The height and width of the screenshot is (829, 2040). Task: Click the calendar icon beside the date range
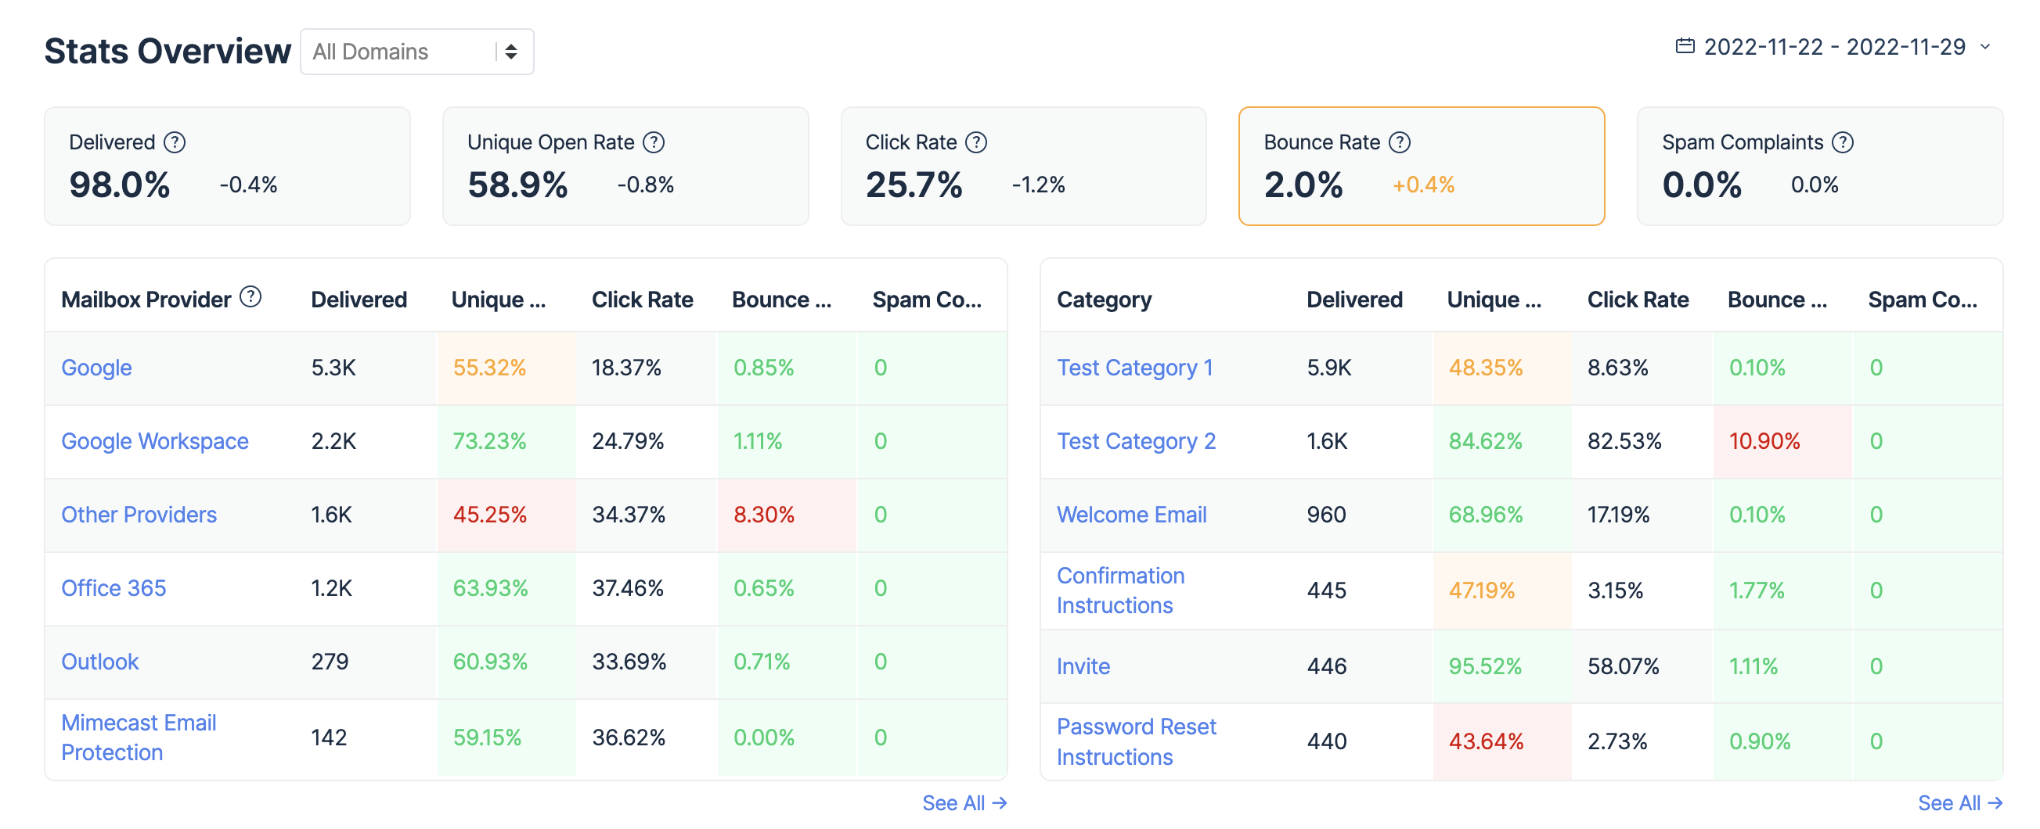click(1685, 47)
